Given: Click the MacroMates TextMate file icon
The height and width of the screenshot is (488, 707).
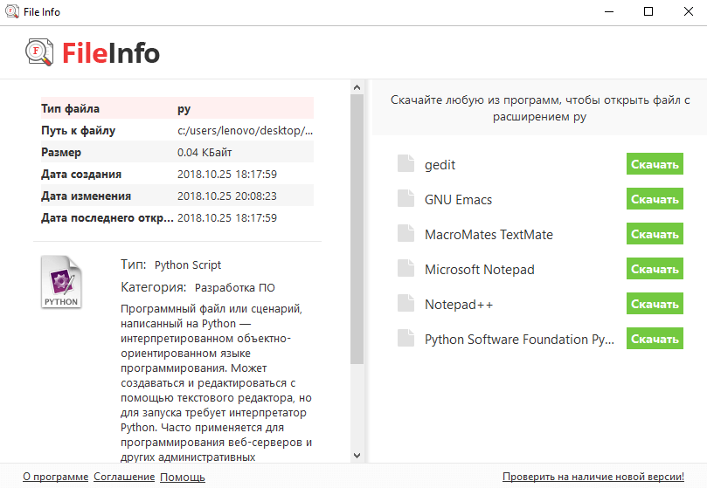Looking at the screenshot, I should click(405, 235).
